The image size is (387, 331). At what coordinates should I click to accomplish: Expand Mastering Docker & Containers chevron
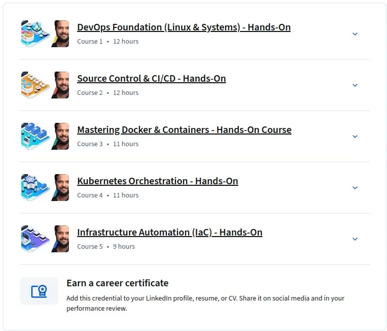point(355,137)
